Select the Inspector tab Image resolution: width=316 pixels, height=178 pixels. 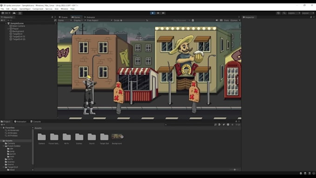pos(249,17)
